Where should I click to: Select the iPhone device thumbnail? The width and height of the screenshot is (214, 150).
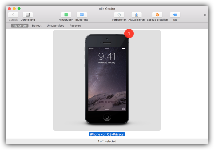107,79
